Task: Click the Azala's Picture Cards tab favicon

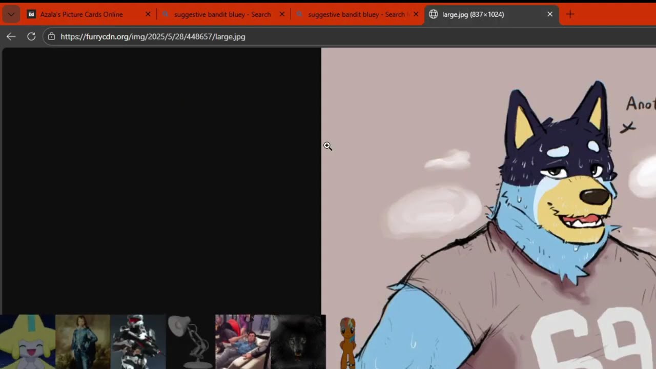Action: tap(31, 14)
